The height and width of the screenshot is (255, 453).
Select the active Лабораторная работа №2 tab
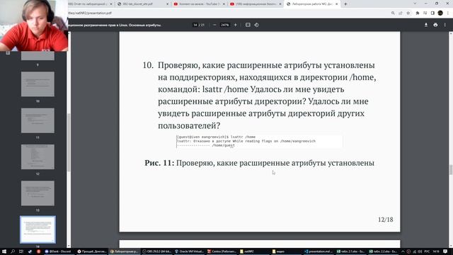311,4
